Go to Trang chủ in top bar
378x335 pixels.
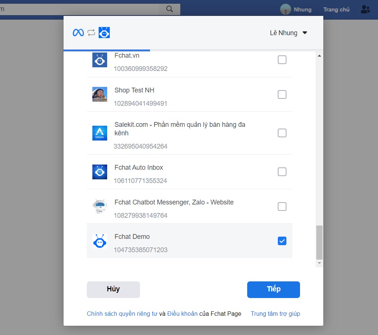click(x=336, y=10)
